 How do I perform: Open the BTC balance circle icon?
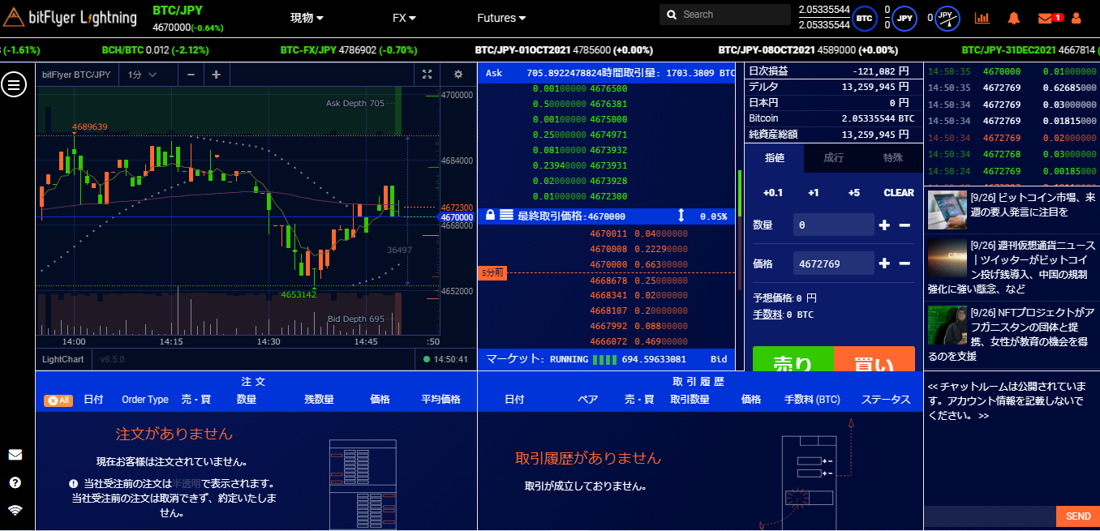[x=865, y=17]
